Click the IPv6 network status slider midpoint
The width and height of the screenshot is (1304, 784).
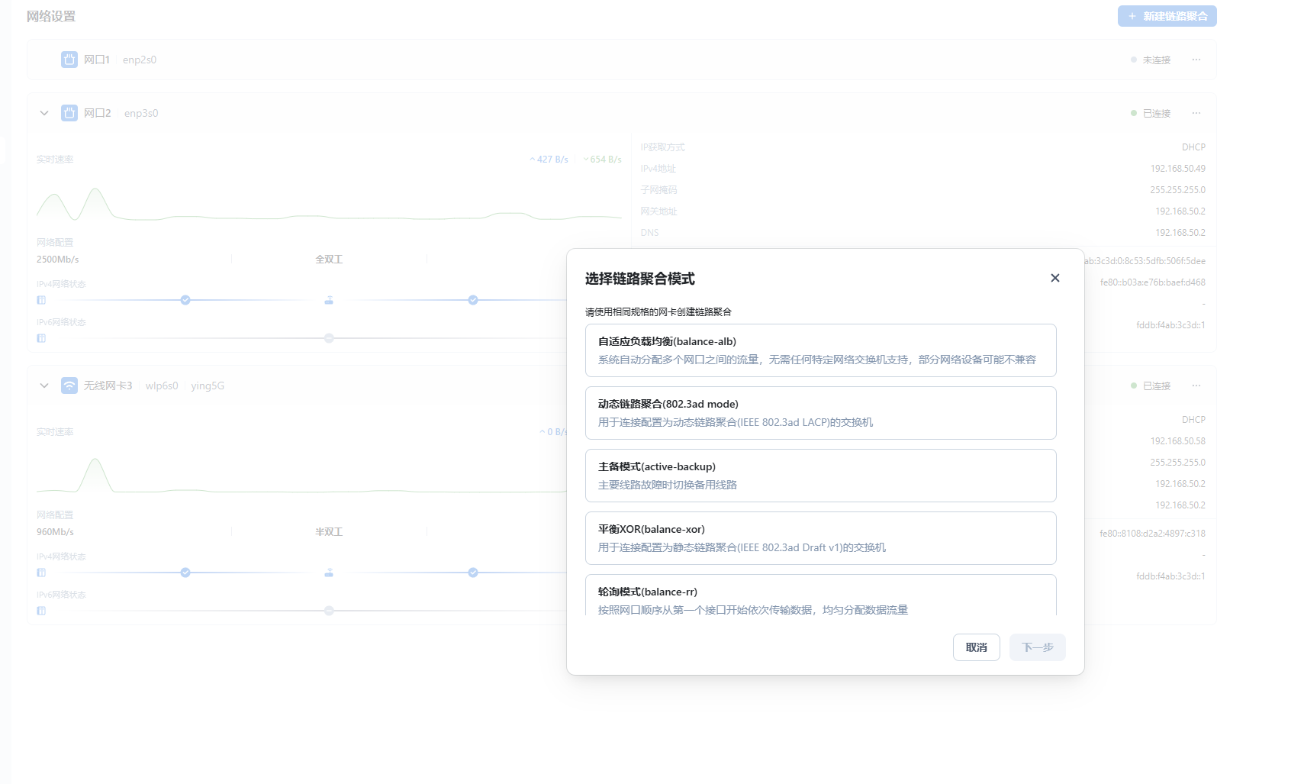[328, 337]
